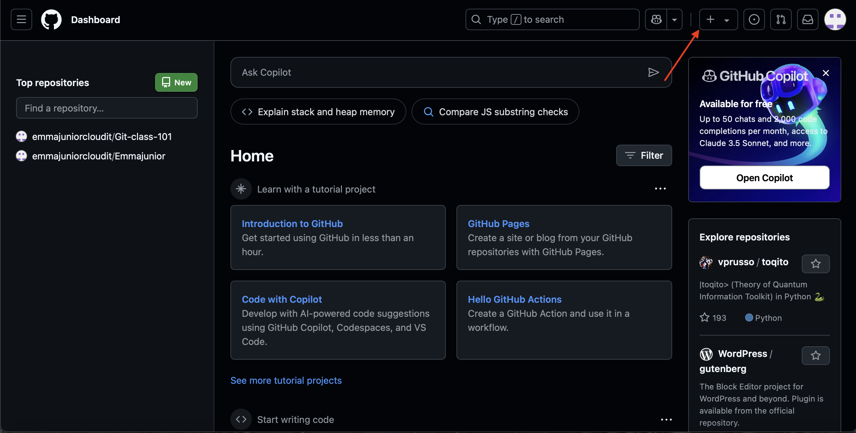
Task: Click the GitHub Octocat logo
Action: pos(51,19)
